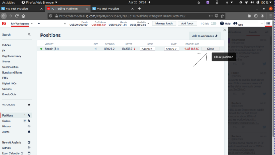Open Firefox hamburger menu
This screenshot has width=275, height=155.
[271, 16]
